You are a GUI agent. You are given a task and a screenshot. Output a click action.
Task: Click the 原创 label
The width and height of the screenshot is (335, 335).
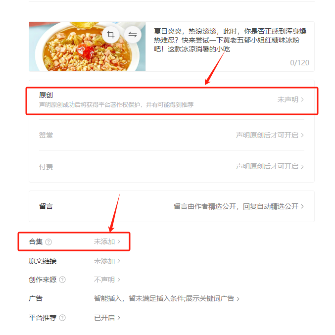tap(46, 95)
